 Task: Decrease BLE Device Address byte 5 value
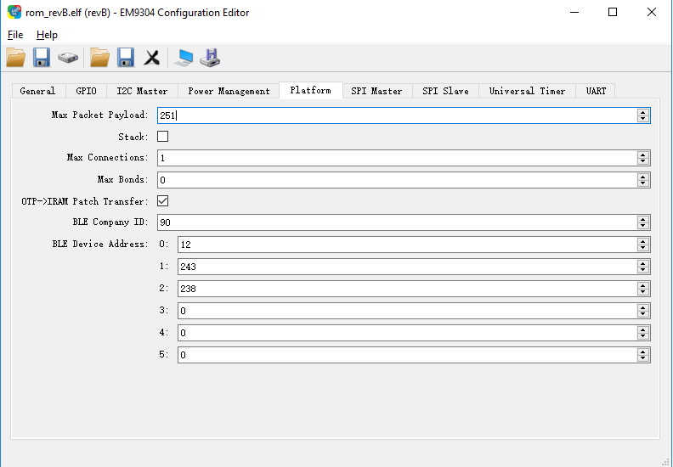point(643,358)
